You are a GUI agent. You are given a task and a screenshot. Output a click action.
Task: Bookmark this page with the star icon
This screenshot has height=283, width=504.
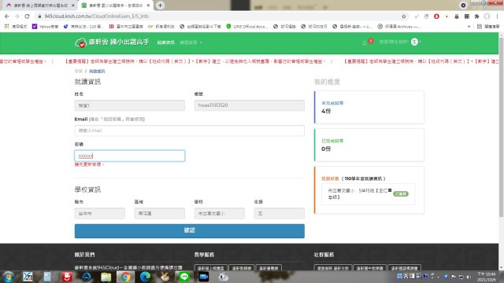pyautogui.click(x=404, y=16)
